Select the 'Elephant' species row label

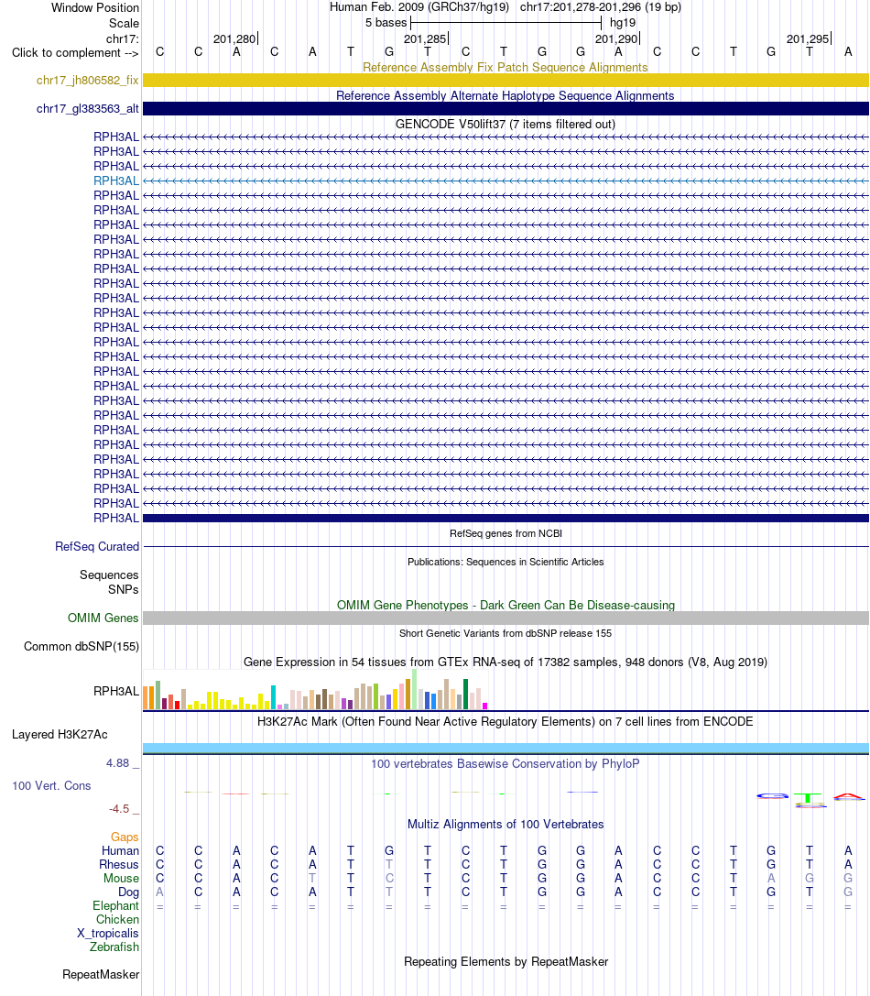pyautogui.click(x=115, y=906)
